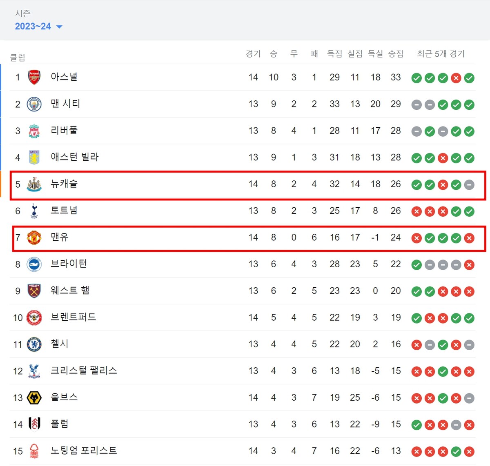Open the 2023~24 season dropdown
Viewport: 490px width, 466px height.
(x=38, y=27)
